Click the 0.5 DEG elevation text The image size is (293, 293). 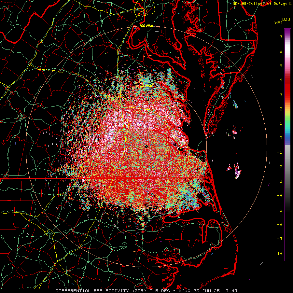[x=160, y=291]
